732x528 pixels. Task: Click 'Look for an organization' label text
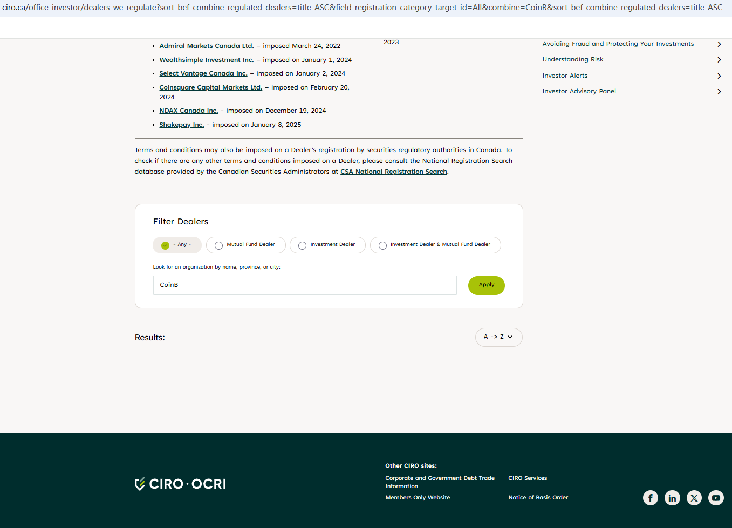click(217, 267)
